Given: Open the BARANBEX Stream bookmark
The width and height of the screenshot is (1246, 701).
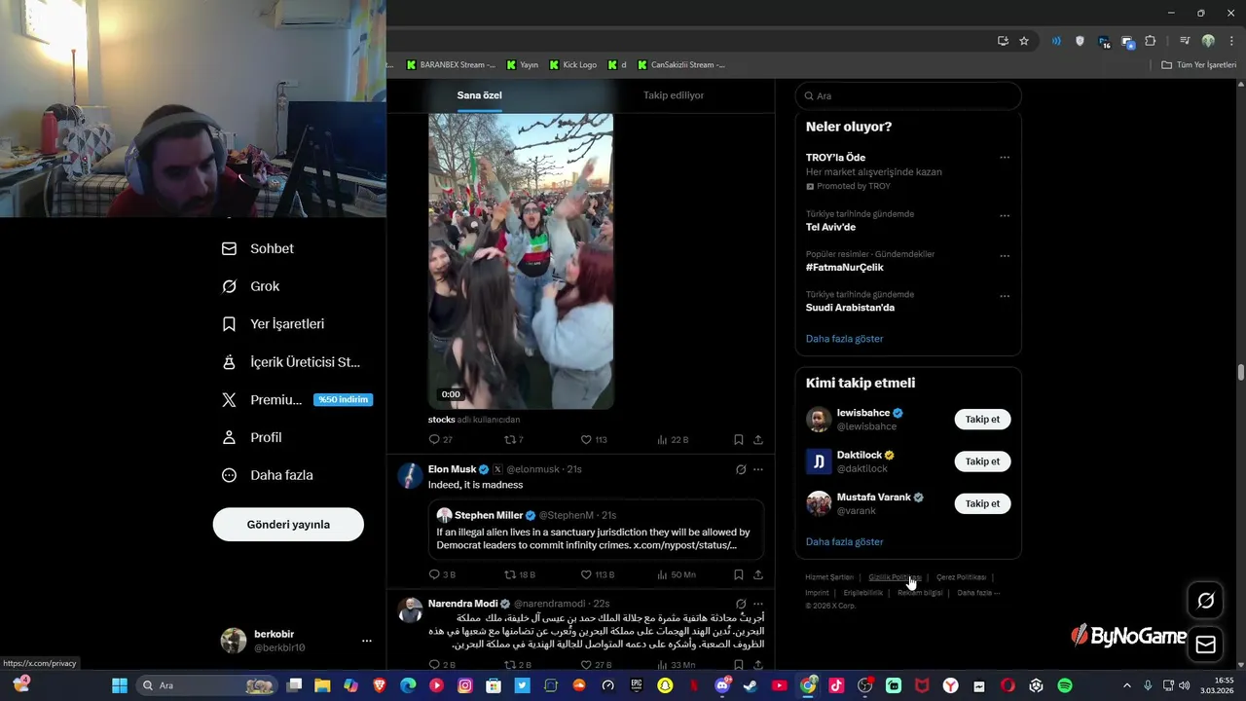Looking at the screenshot, I should click(451, 65).
